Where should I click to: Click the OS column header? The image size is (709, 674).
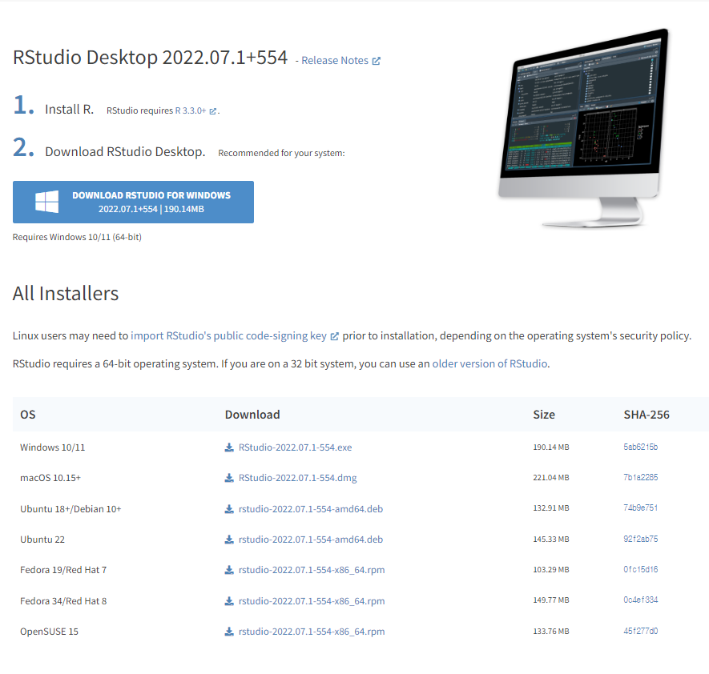(x=27, y=415)
